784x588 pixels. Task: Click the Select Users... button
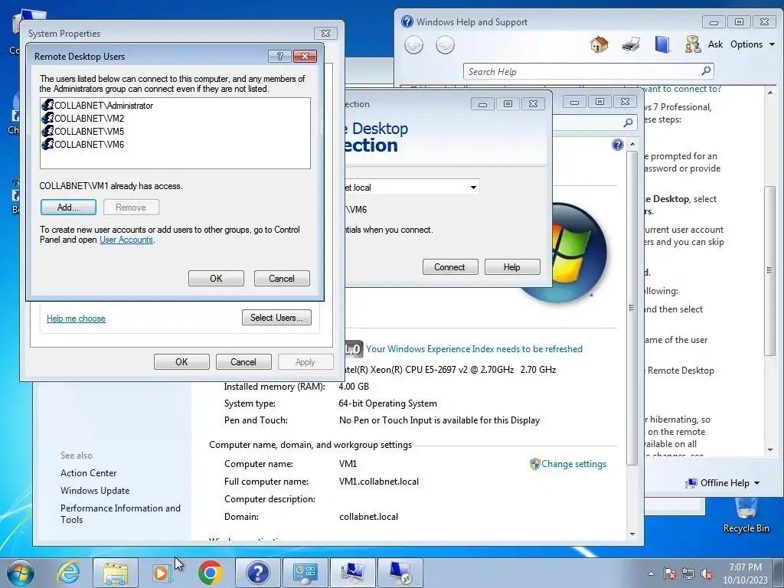click(276, 318)
